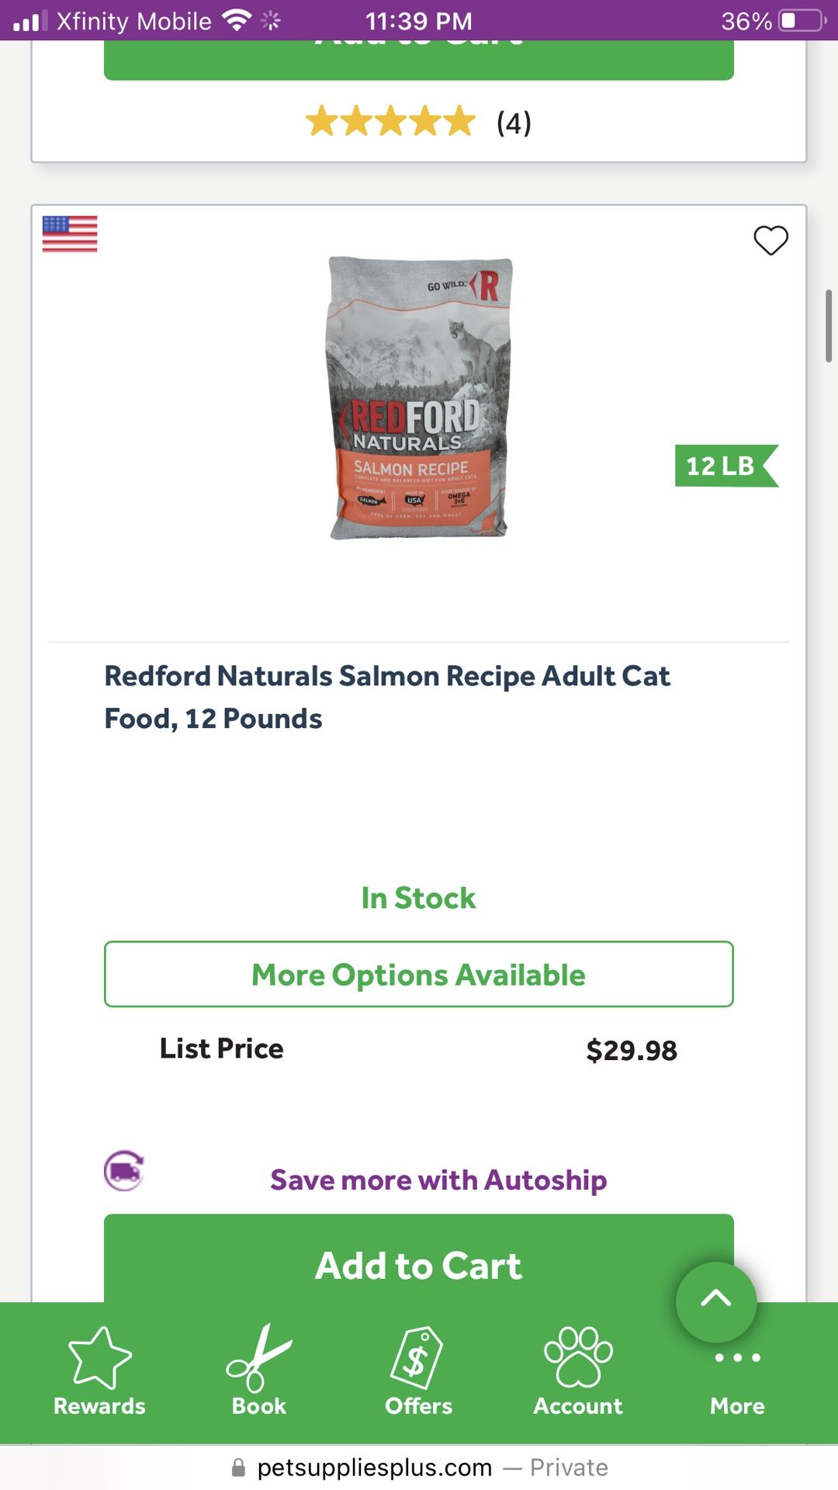Screen dimensions: 838x1490
Task: Open the Rewards star tab
Action: [x=99, y=1371]
